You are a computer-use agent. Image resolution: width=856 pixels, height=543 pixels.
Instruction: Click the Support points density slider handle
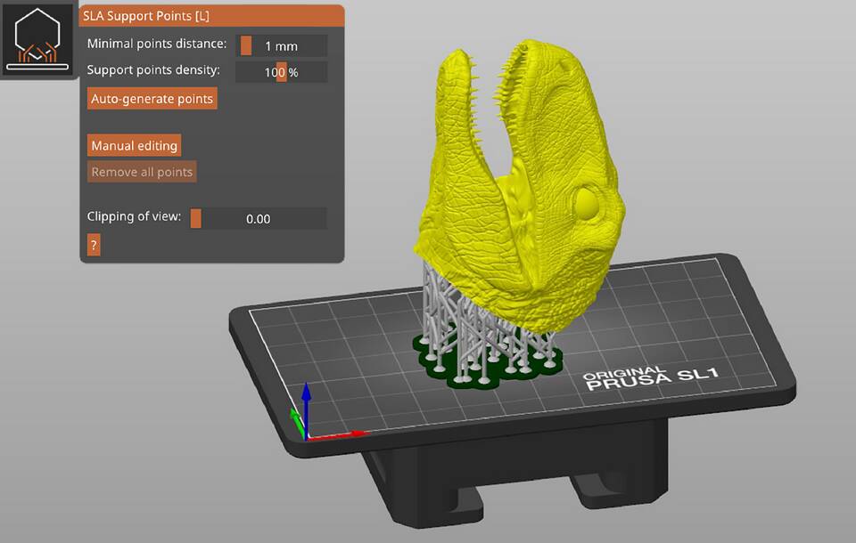coord(282,72)
